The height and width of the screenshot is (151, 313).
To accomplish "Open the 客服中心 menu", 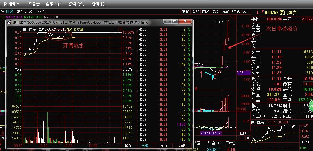I will pyautogui.click(x=53, y=4).
